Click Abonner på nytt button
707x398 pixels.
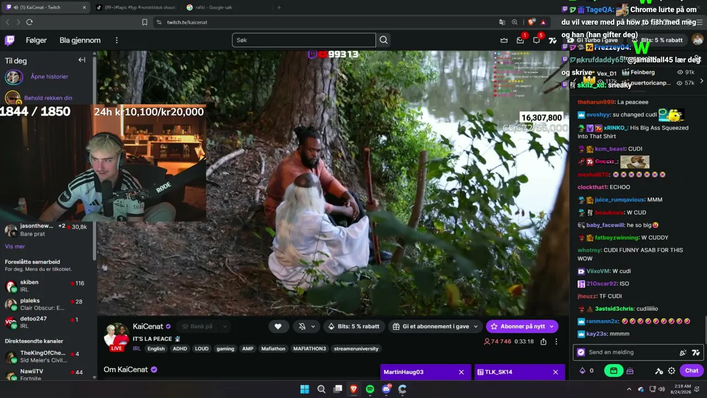click(522, 327)
